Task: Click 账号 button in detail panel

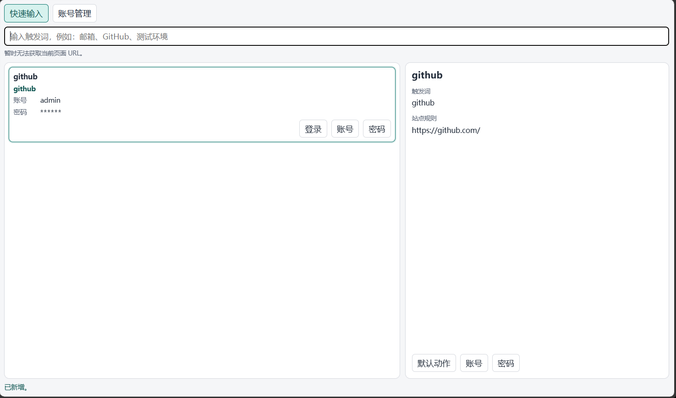Action: click(474, 363)
